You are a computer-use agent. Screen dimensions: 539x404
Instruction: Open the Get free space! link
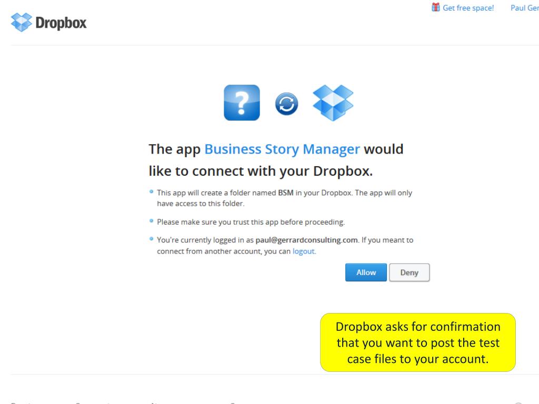(468, 8)
